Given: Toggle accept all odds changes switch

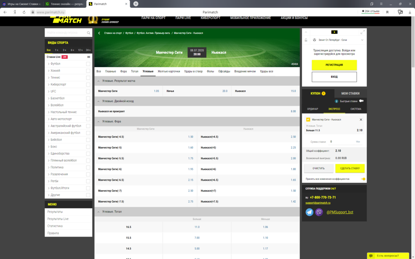Looking at the screenshot, I should click(363, 179).
